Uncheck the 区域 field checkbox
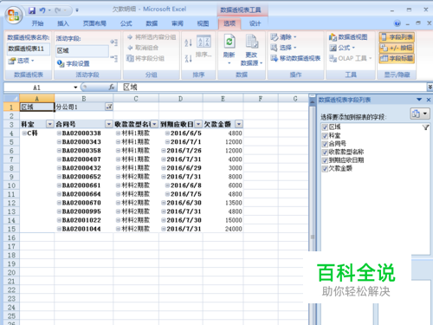 (325, 127)
